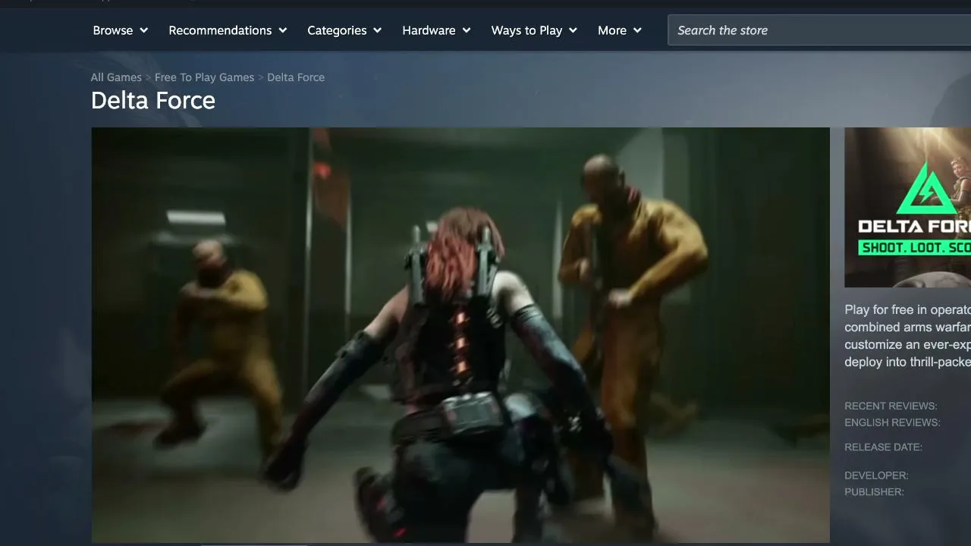Select the ENGLISH REVIEWS label

tap(892, 422)
